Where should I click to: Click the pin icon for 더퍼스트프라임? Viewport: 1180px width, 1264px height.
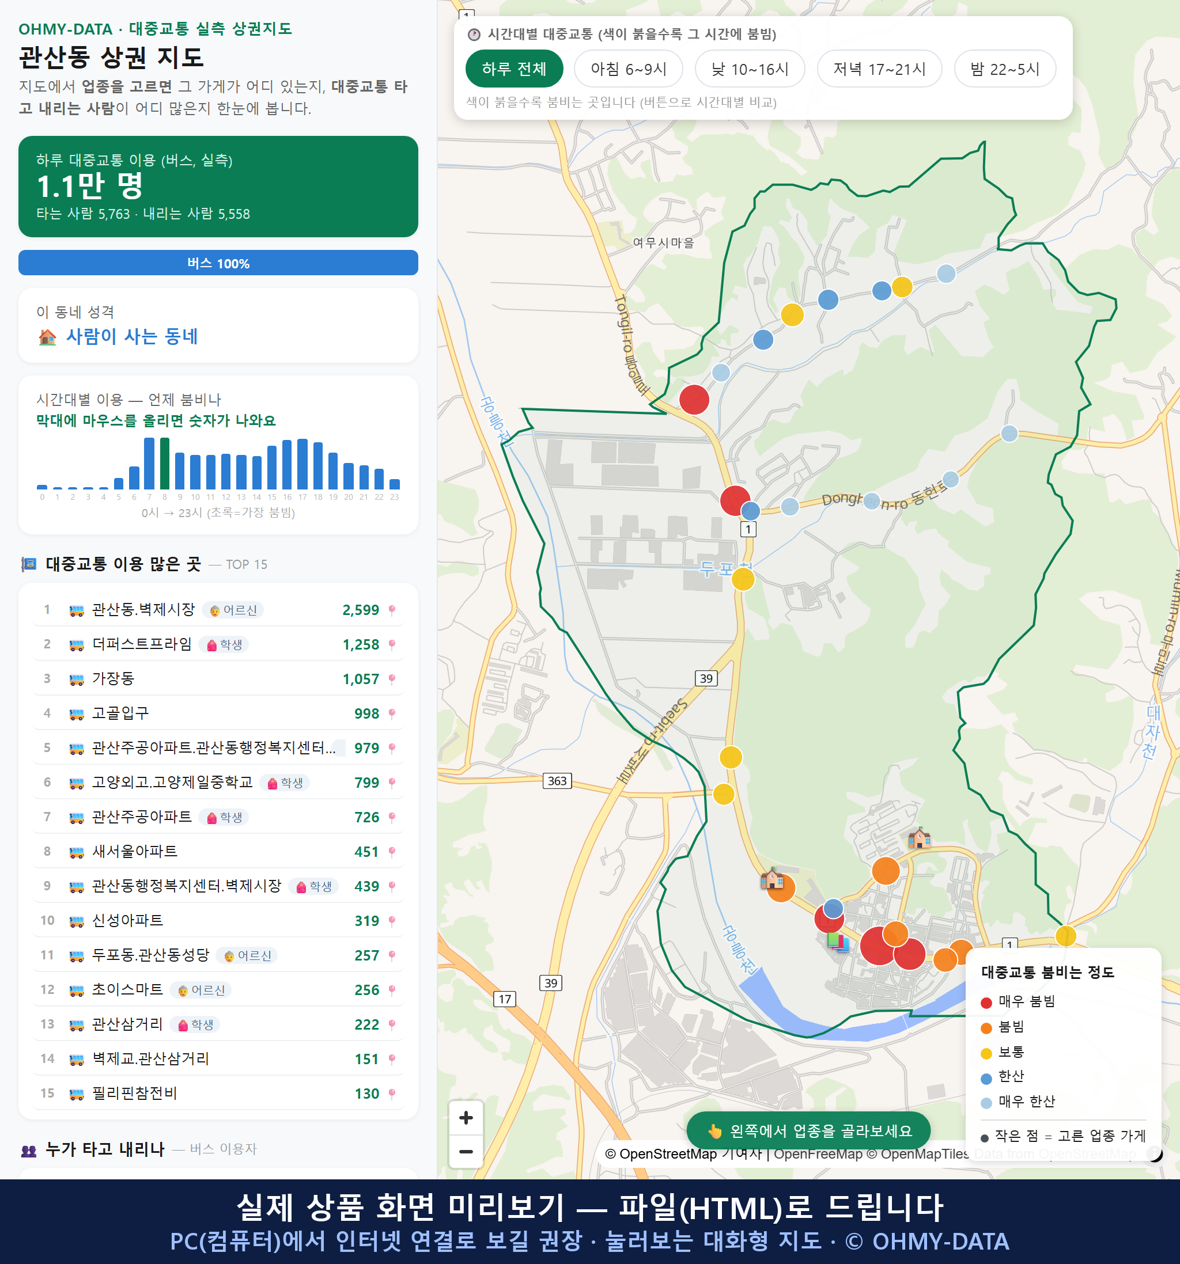click(x=392, y=644)
